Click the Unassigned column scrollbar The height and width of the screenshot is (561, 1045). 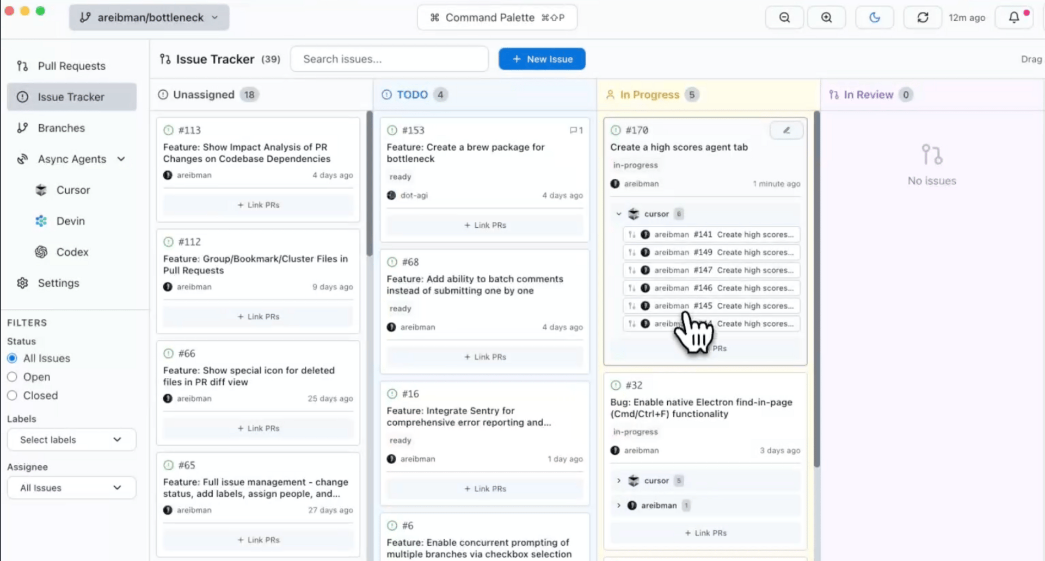(370, 184)
